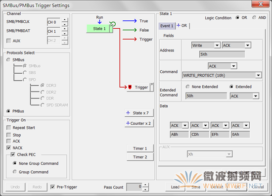Screen dimensions: 272x196
Task: Click the green loop icon on State 1
Action: coord(113,23)
